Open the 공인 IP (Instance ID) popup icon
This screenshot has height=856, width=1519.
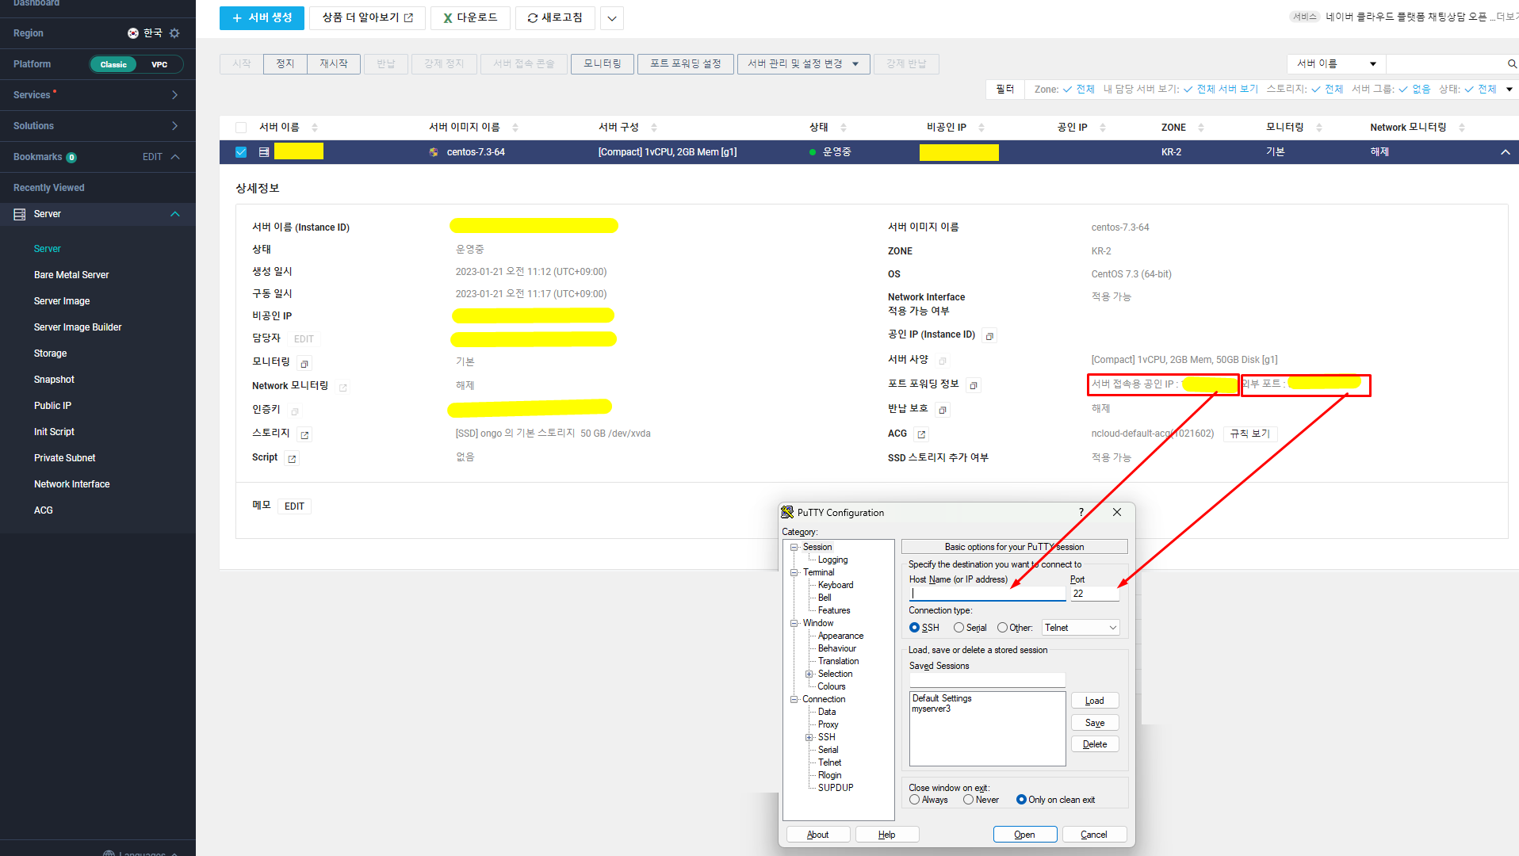pos(989,336)
